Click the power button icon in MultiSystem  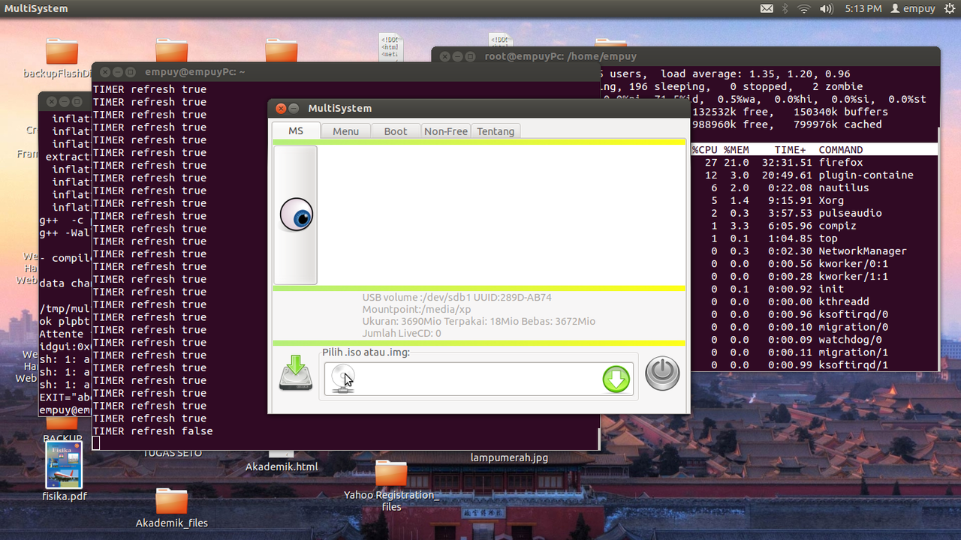point(661,373)
